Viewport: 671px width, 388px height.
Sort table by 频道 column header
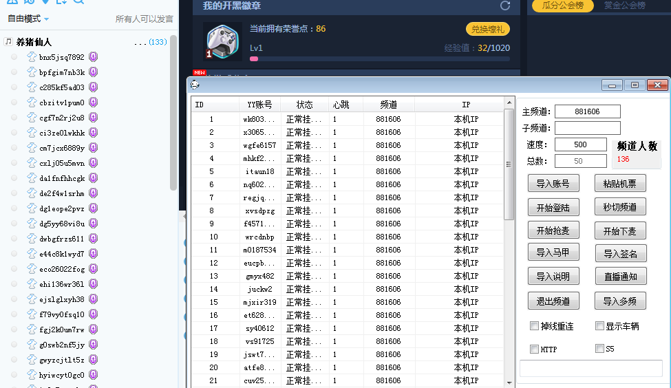coord(389,105)
